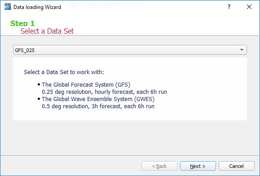Expand the data set dropdown arrow

click(242, 50)
